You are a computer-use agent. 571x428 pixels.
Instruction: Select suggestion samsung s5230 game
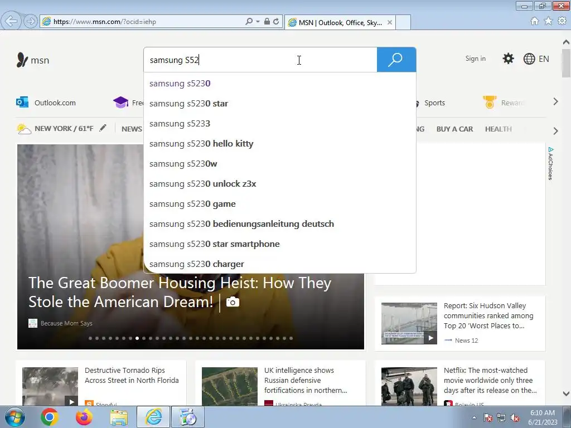[x=280, y=204]
